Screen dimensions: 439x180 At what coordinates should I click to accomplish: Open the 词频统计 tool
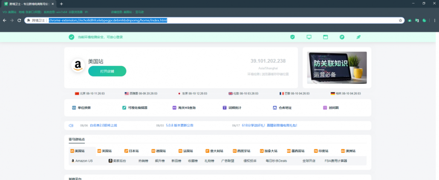click(232, 108)
